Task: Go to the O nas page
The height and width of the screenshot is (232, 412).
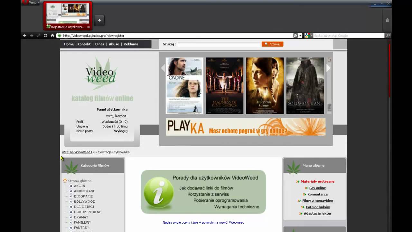Action: click(x=100, y=44)
